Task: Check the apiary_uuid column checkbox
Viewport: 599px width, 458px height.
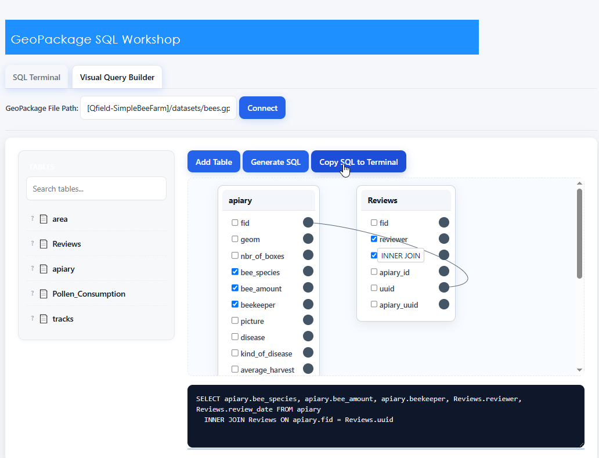Action: (374, 304)
